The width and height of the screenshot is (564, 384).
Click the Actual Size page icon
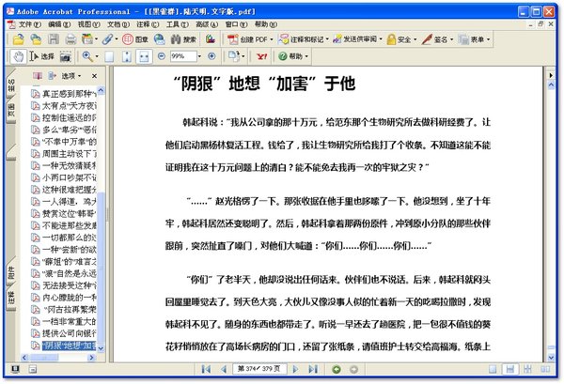tap(109, 56)
